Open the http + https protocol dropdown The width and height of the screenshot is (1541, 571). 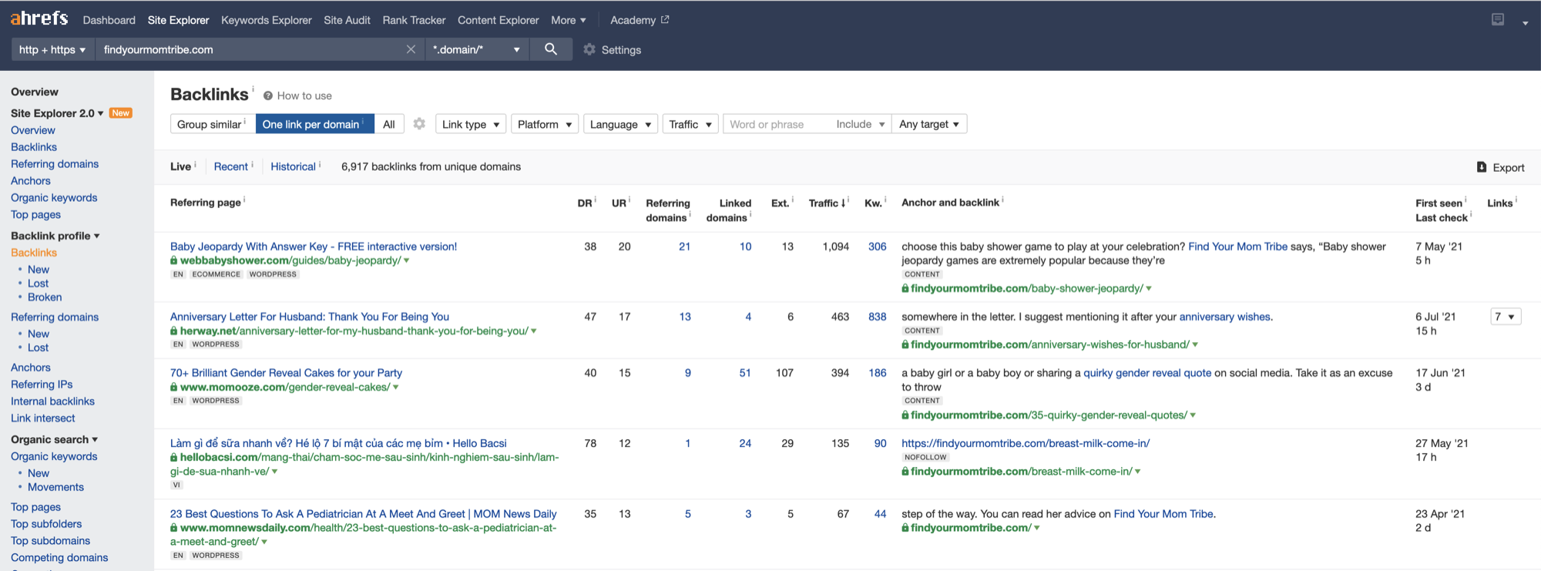point(52,49)
